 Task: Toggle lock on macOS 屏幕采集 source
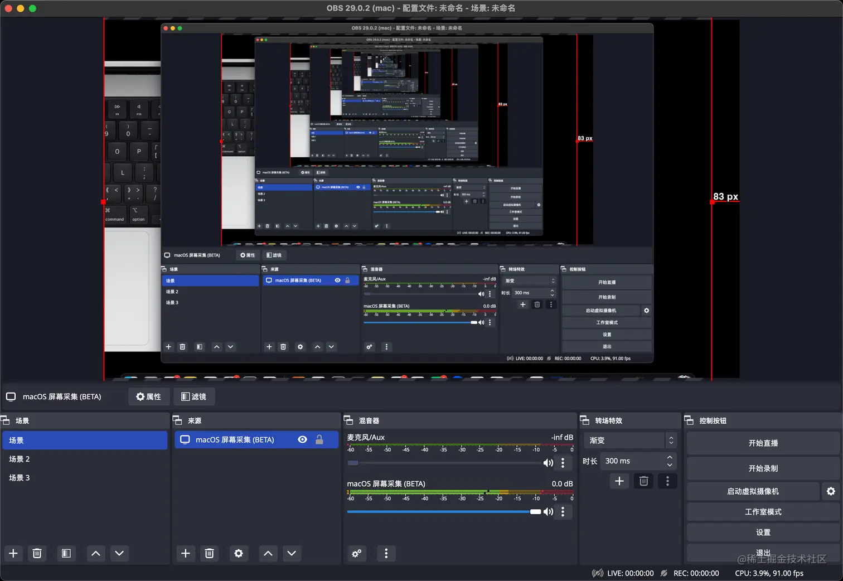(319, 439)
